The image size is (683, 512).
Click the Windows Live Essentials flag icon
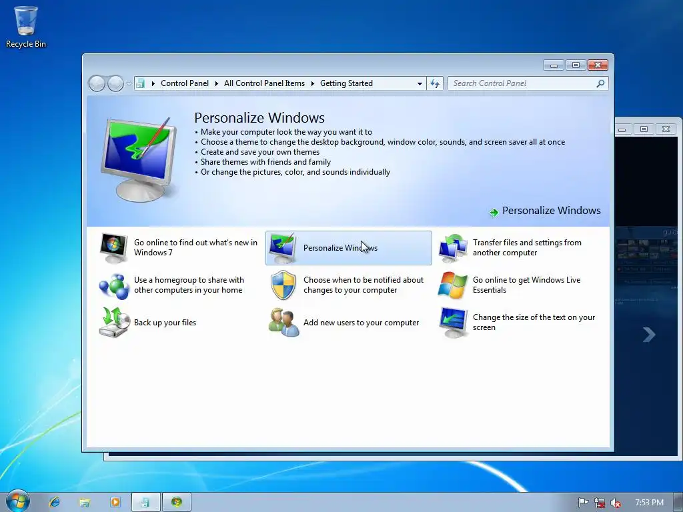click(453, 285)
